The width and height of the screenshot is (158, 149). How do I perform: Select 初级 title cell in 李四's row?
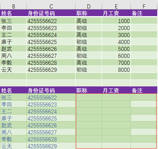pyautogui.click(x=88, y=28)
